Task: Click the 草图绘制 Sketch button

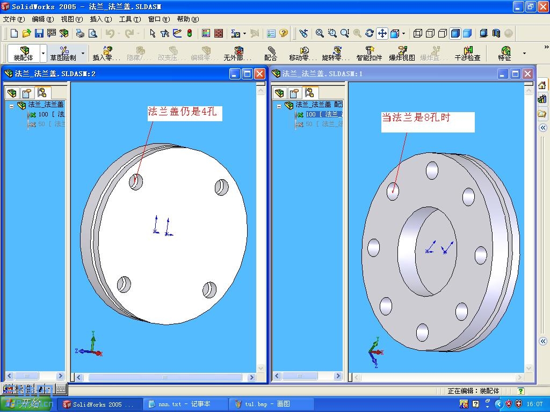Action: (63, 53)
